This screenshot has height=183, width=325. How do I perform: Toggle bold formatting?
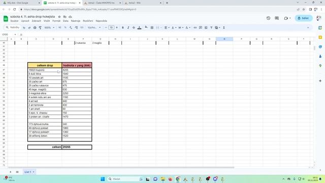pos(123,27)
